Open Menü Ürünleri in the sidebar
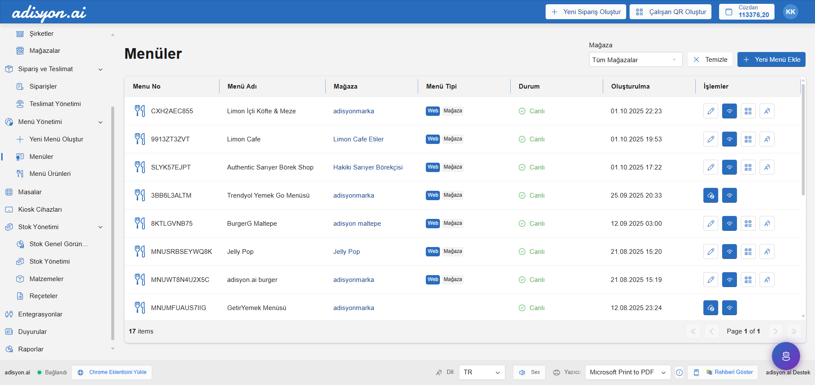The image size is (815, 385). point(50,174)
